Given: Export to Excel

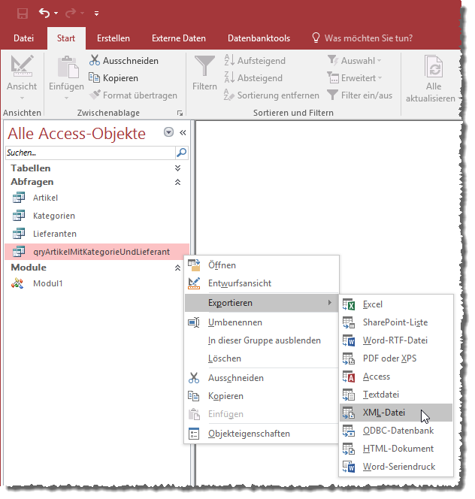Looking at the screenshot, I should [x=396, y=304].
